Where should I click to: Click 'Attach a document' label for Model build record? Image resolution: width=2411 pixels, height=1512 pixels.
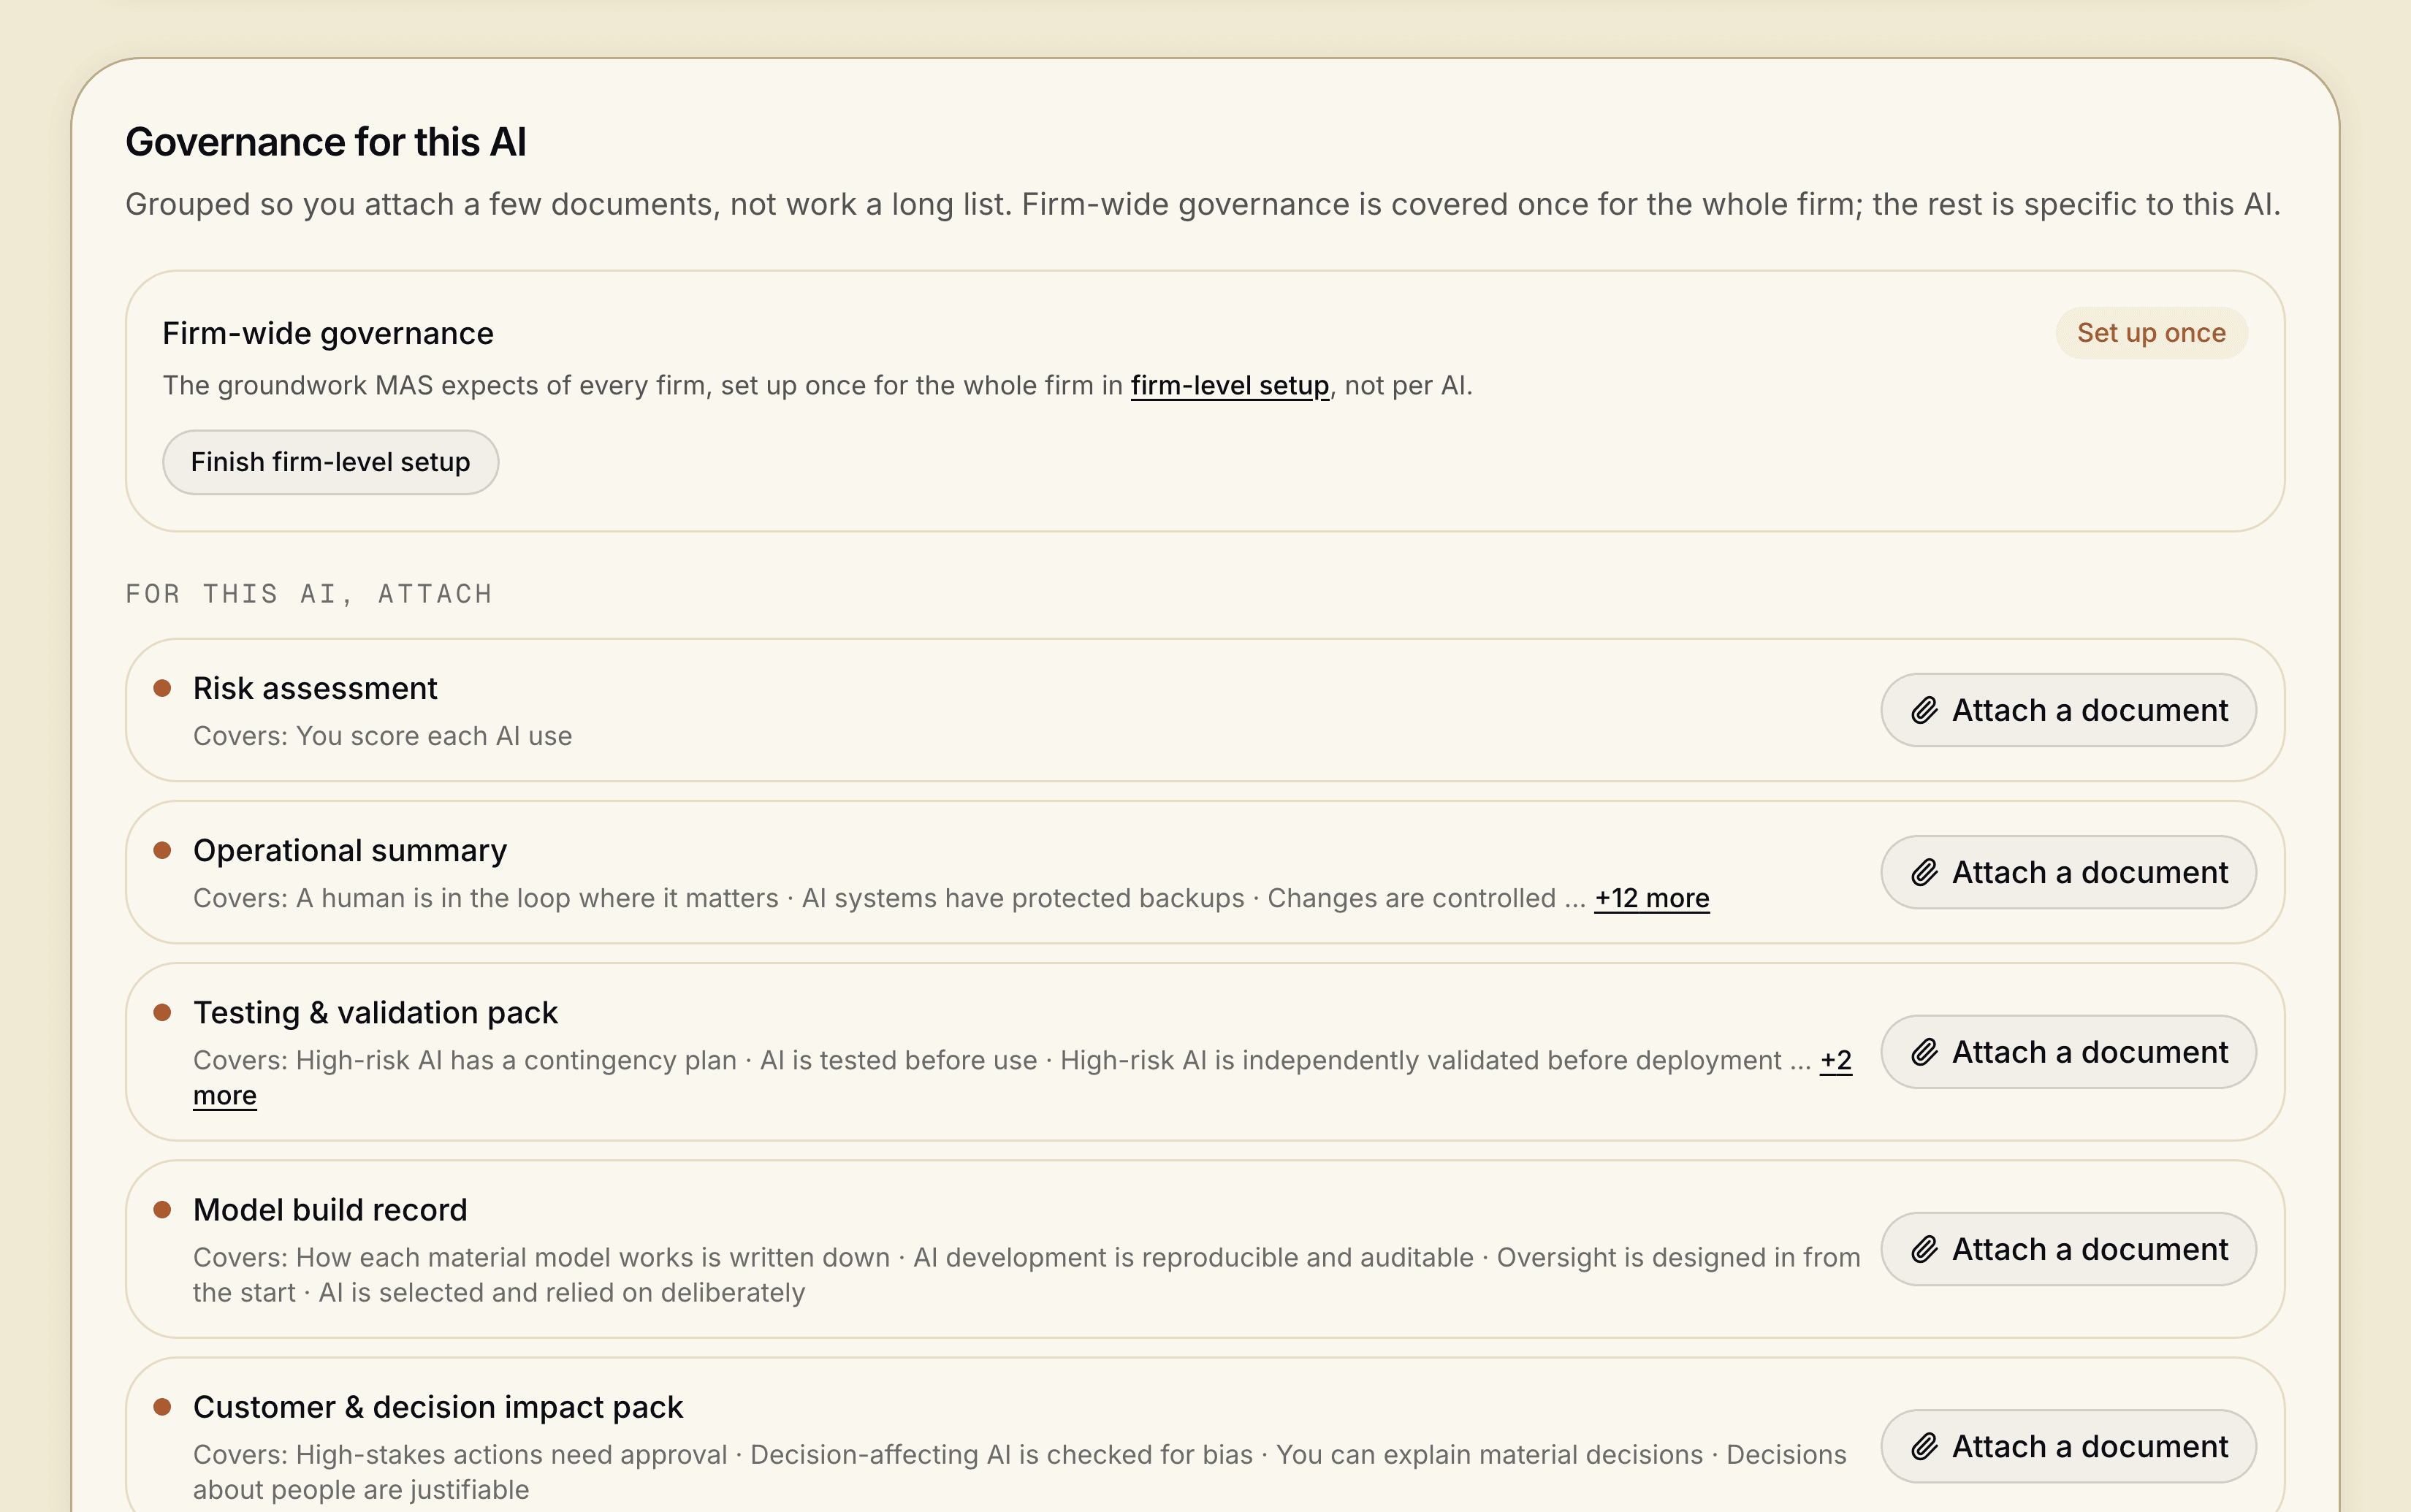(x=2089, y=1249)
